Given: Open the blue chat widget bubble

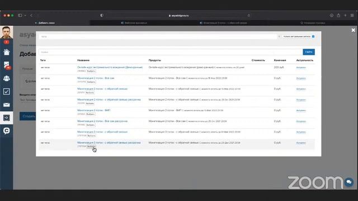Looking at the screenshot, I should click(x=349, y=182).
